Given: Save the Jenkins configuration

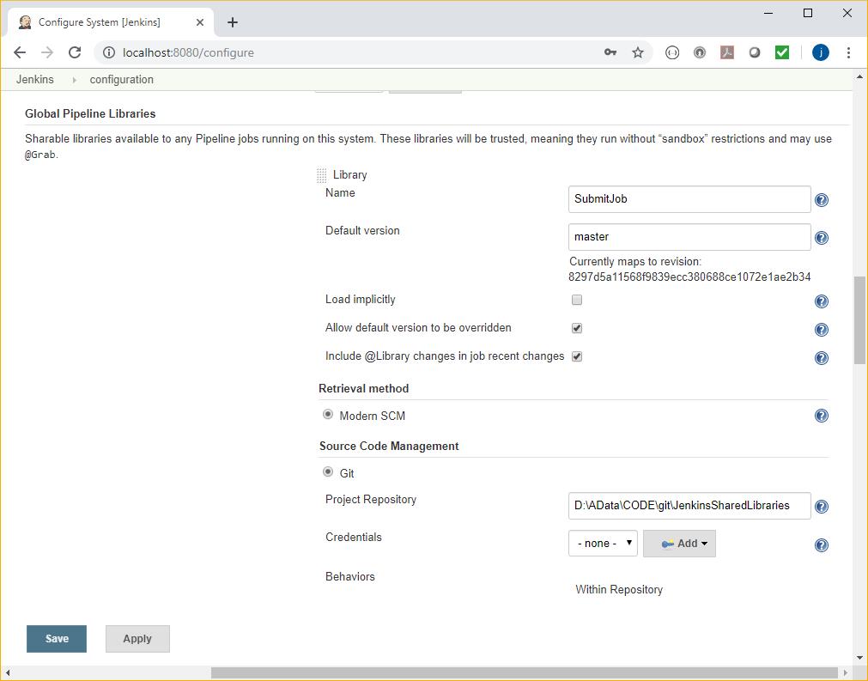Looking at the screenshot, I should pos(57,639).
